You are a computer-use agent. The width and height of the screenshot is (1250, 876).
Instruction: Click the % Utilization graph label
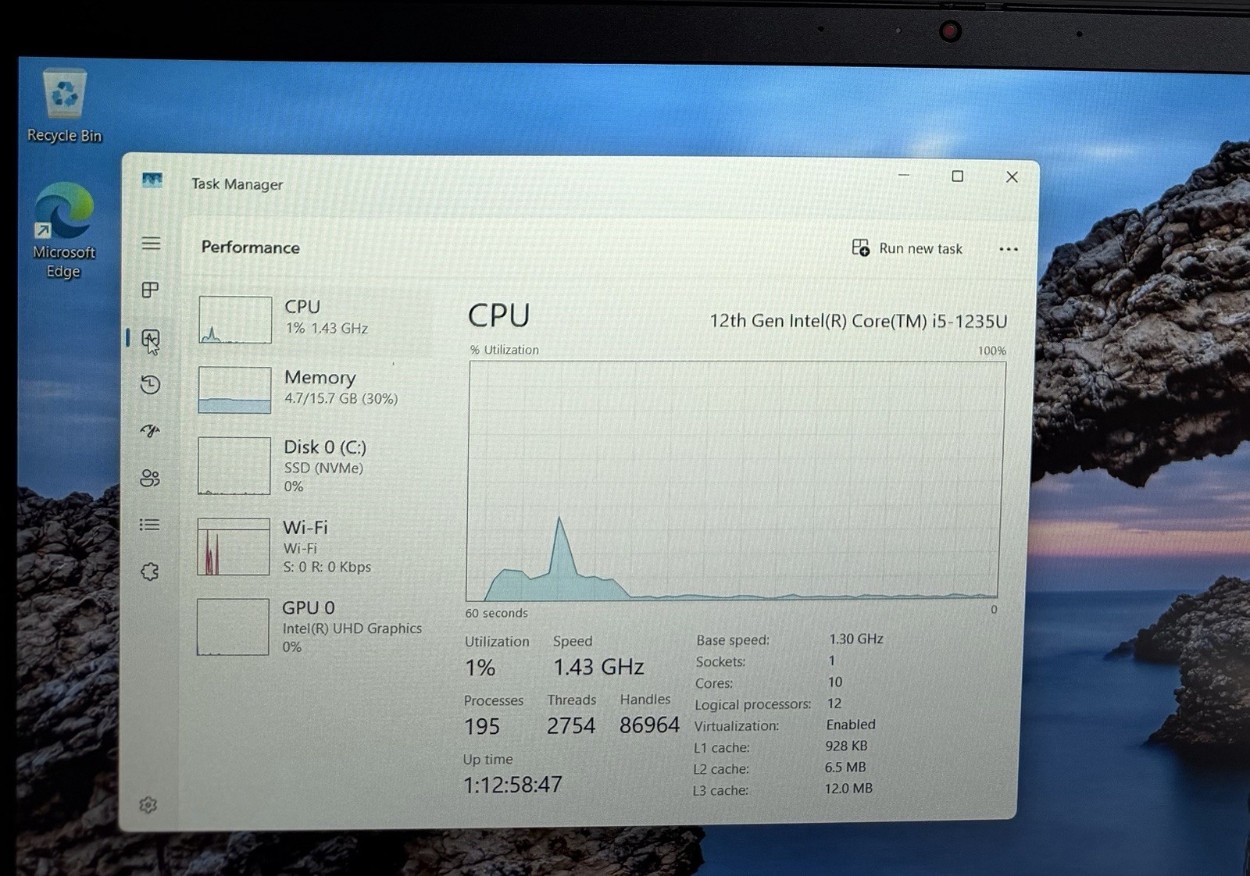pos(505,350)
